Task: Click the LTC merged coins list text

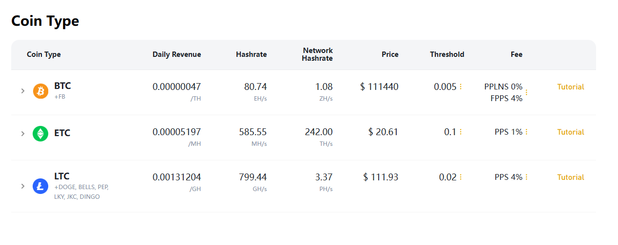Action: pyautogui.click(x=81, y=192)
